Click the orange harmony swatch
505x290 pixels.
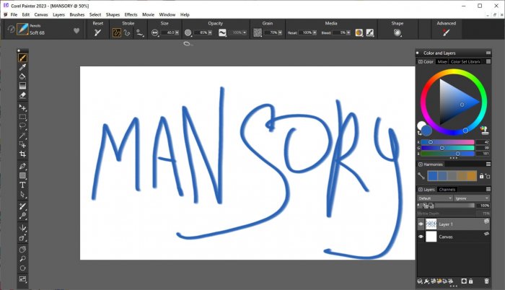[x=472, y=176]
